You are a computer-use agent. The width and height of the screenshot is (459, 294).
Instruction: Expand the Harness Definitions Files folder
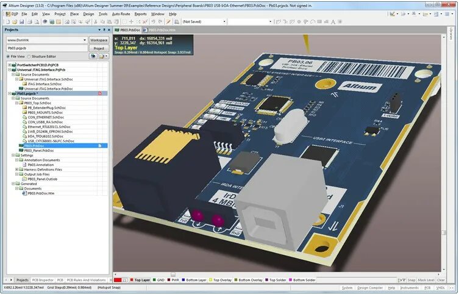click(16, 170)
